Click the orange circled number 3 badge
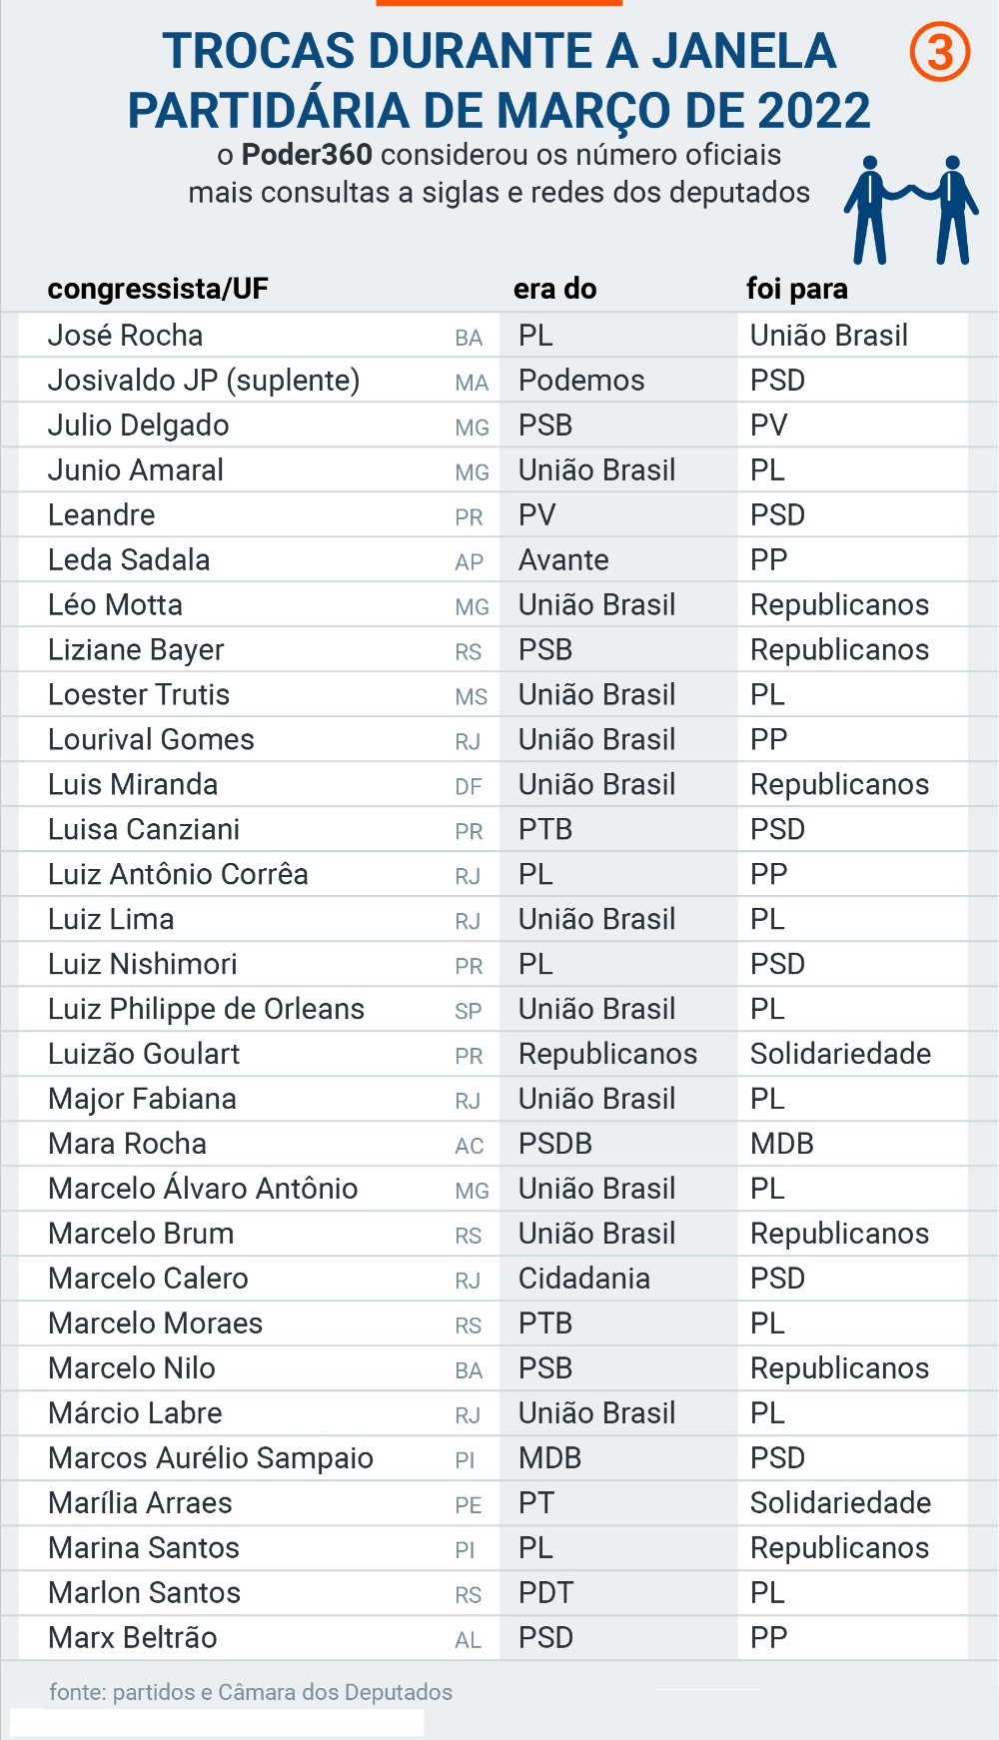 pyautogui.click(x=939, y=52)
